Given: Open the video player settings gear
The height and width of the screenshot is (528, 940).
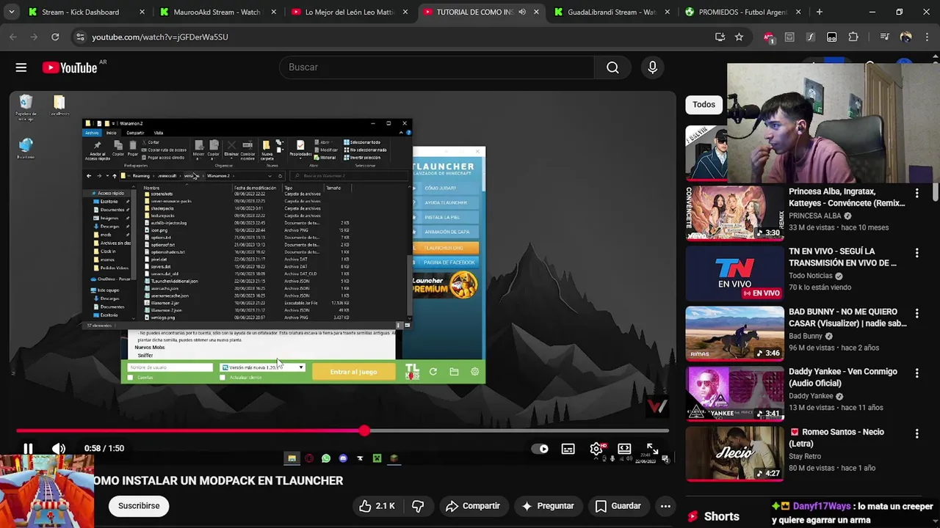Looking at the screenshot, I should [596, 449].
